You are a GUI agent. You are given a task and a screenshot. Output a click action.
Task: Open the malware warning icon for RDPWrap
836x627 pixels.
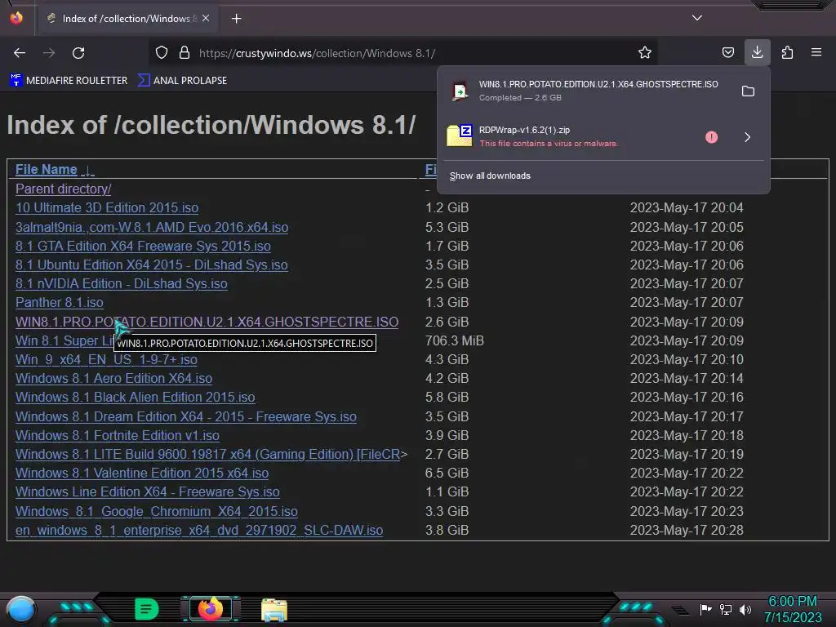pyautogui.click(x=711, y=137)
